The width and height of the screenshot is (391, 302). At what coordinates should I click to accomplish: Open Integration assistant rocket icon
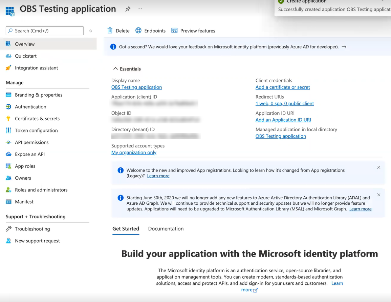tap(9, 68)
